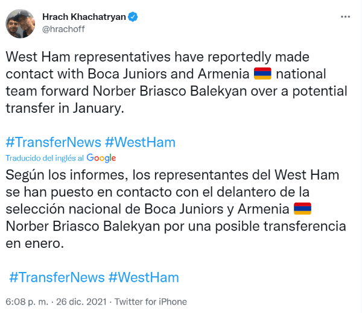Click Hrach Khachatryan's profile picture
The height and width of the screenshot is (313, 362).
21,23
